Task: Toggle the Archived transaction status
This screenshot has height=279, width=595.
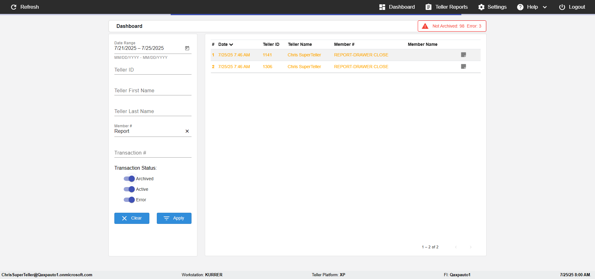Action: tap(129, 179)
